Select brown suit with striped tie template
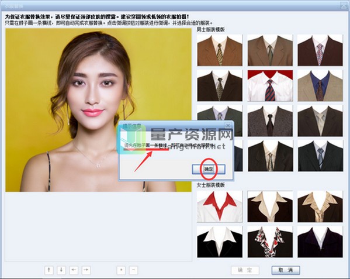The image size is (350, 279). [220, 50]
